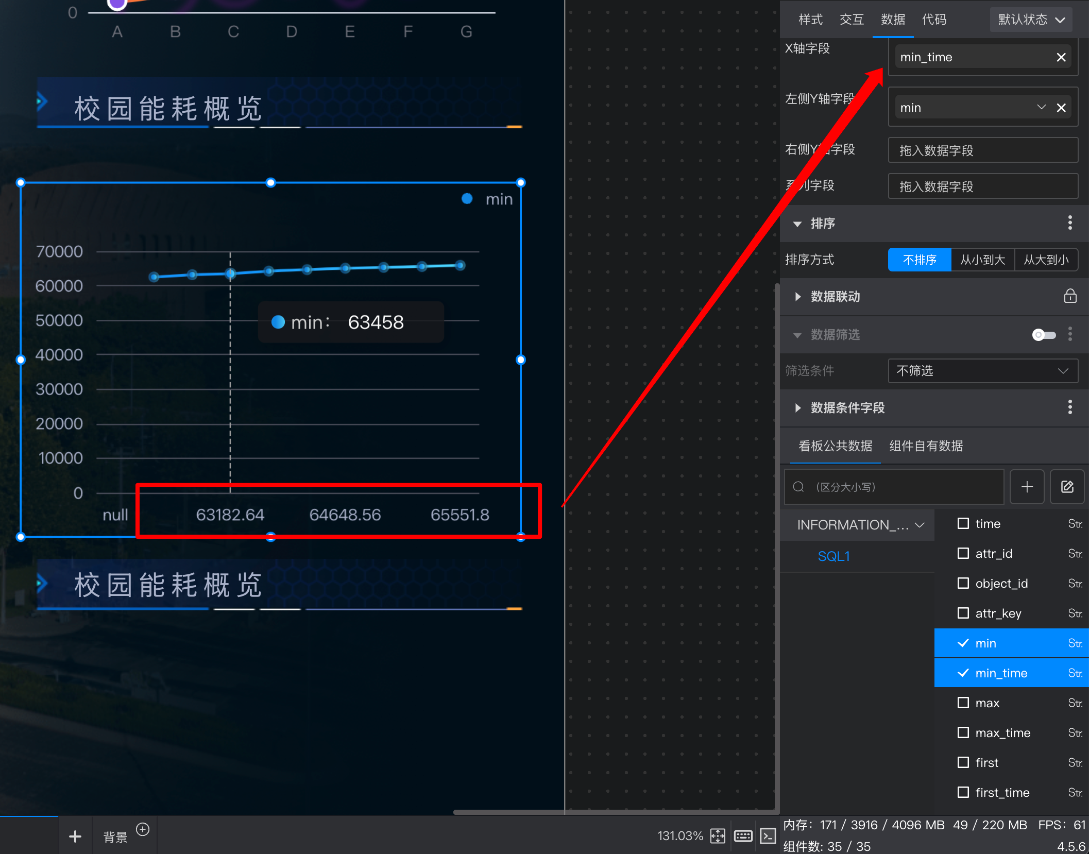
Task: Check the max field checkbox
Action: [963, 703]
